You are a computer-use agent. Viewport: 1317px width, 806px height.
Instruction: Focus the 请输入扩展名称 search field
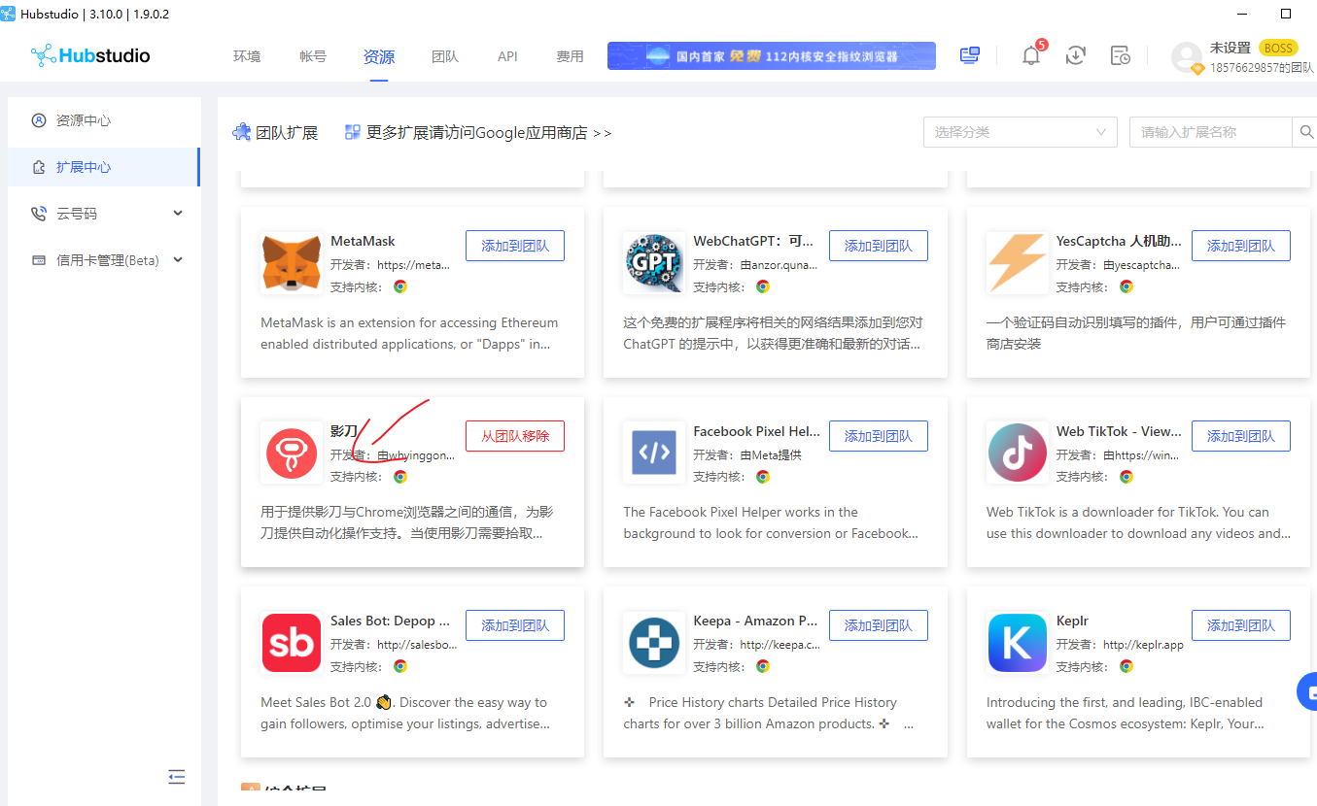pyautogui.click(x=1211, y=132)
